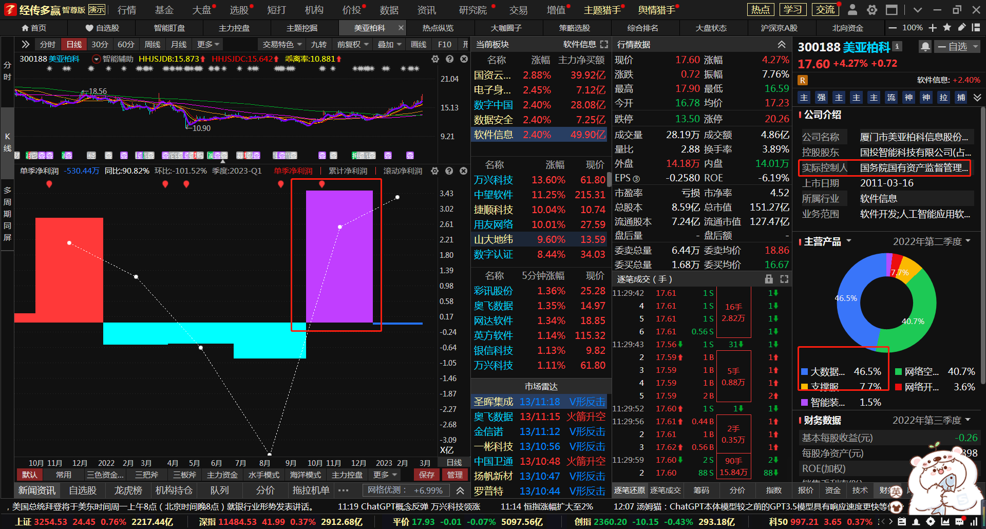Maximize the 当前板块 panel

coord(604,45)
